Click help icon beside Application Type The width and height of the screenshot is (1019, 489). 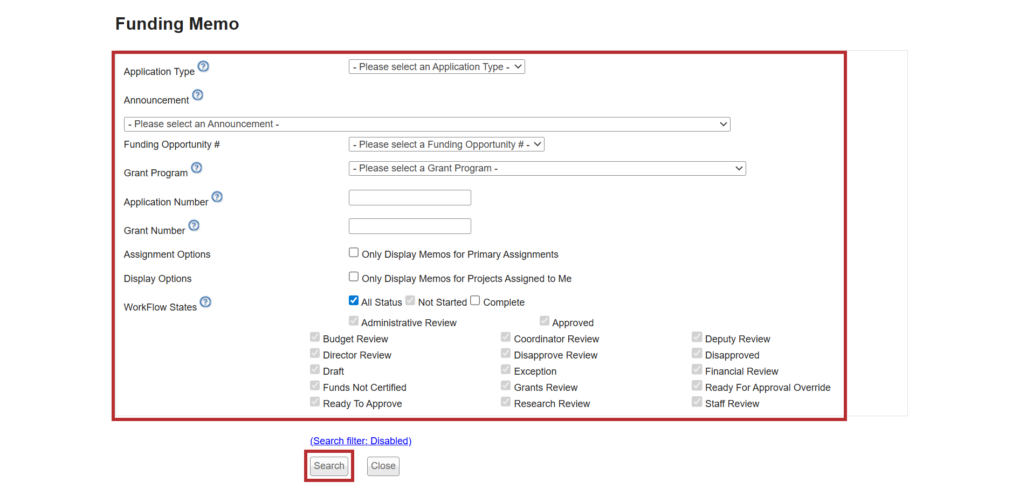point(203,66)
